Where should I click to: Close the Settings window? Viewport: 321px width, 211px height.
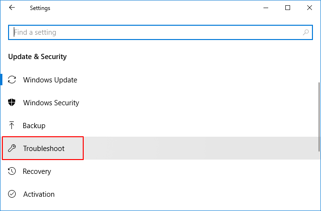point(310,8)
